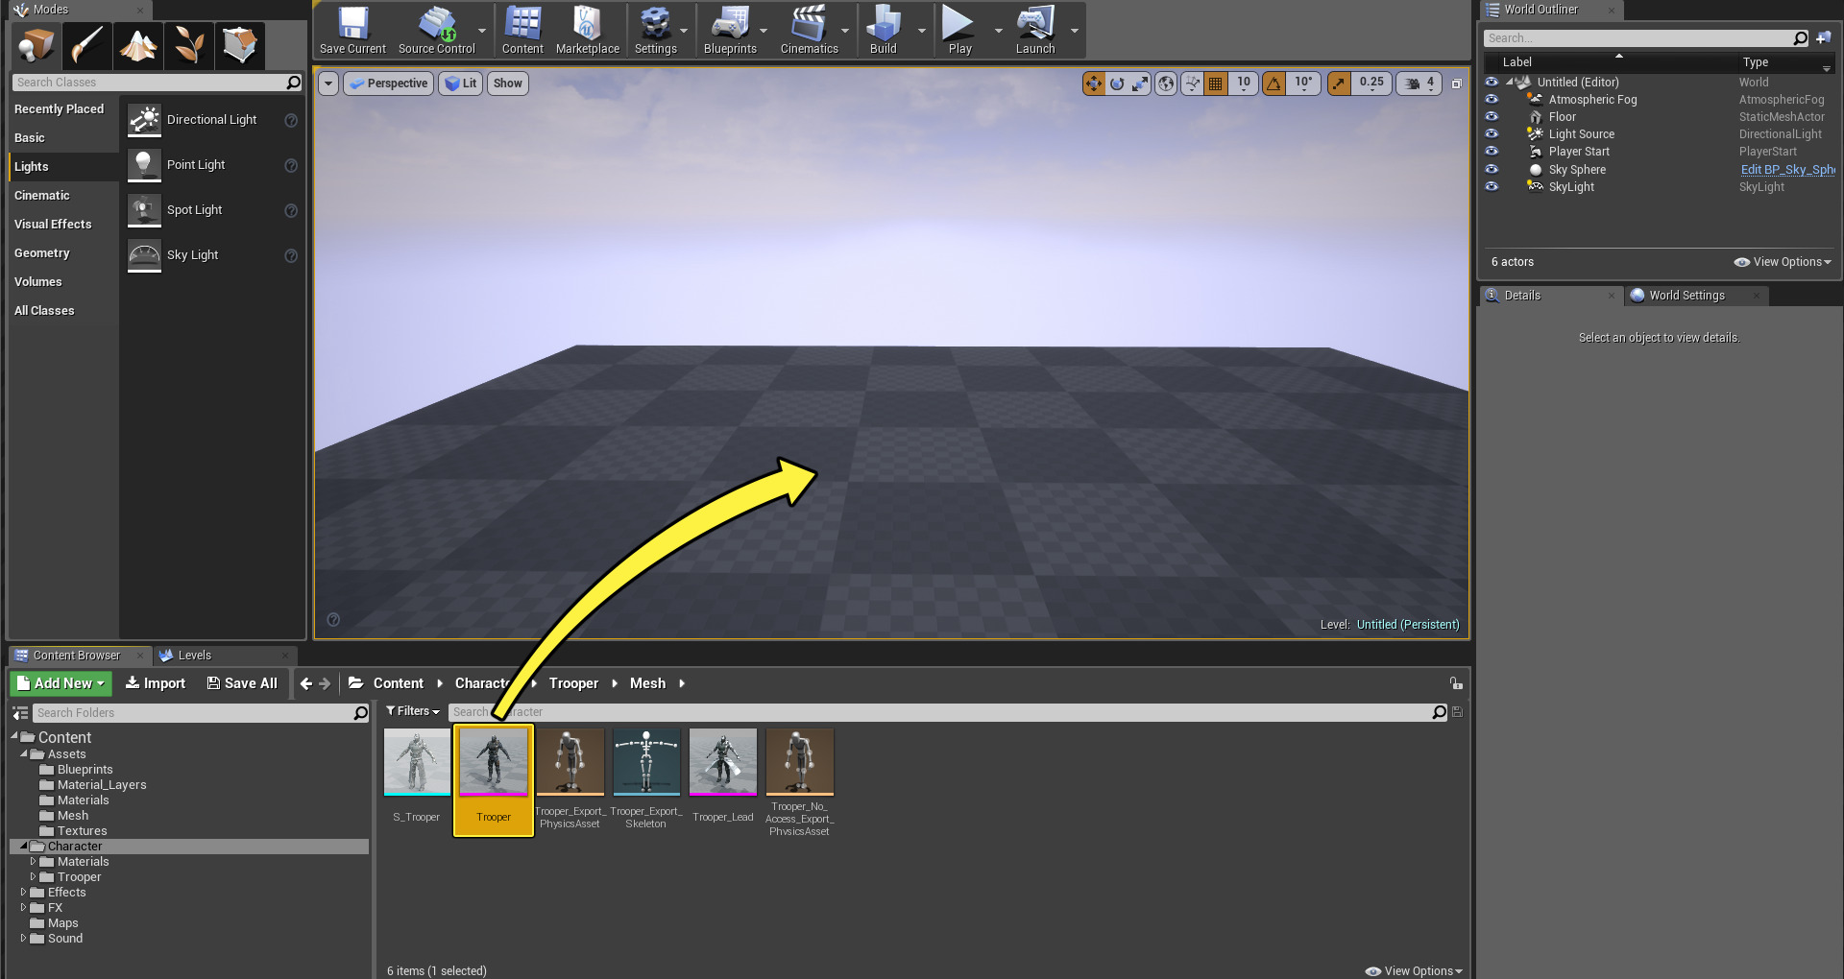
Task: Start the game with Play
Action: (959, 31)
